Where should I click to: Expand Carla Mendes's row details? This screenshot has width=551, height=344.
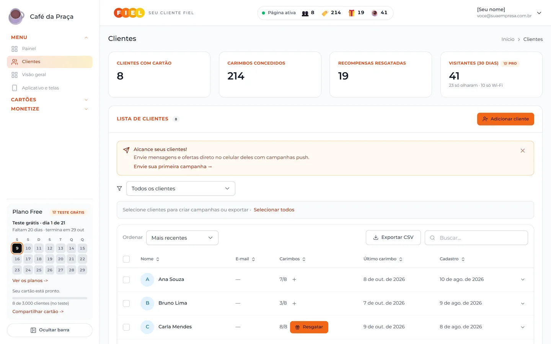point(523,327)
